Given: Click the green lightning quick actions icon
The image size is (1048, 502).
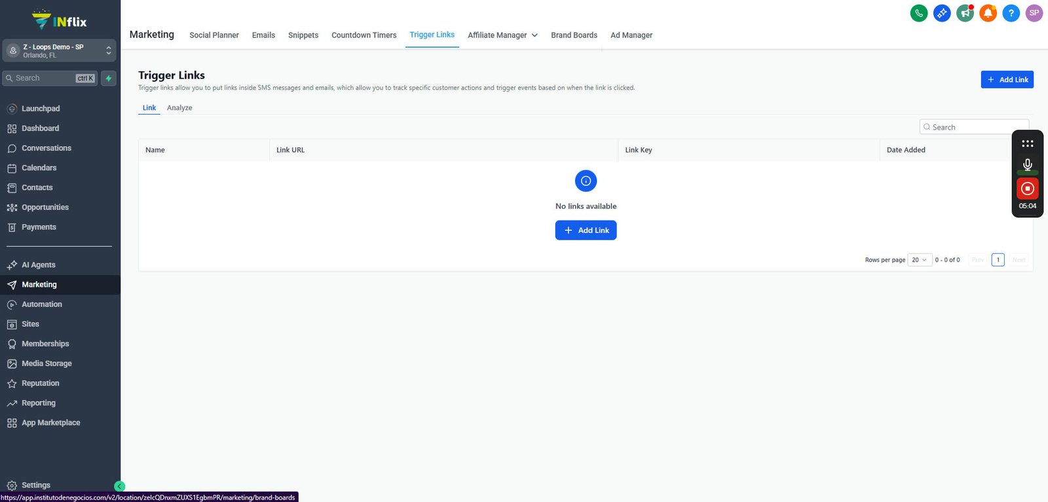Looking at the screenshot, I should [x=109, y=79].
